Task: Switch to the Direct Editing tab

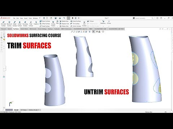Action: 42,29
